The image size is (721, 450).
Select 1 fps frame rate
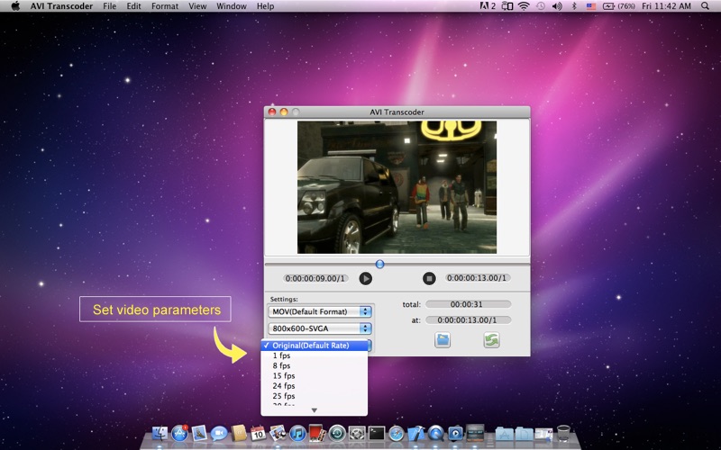(x=314, y=355)
